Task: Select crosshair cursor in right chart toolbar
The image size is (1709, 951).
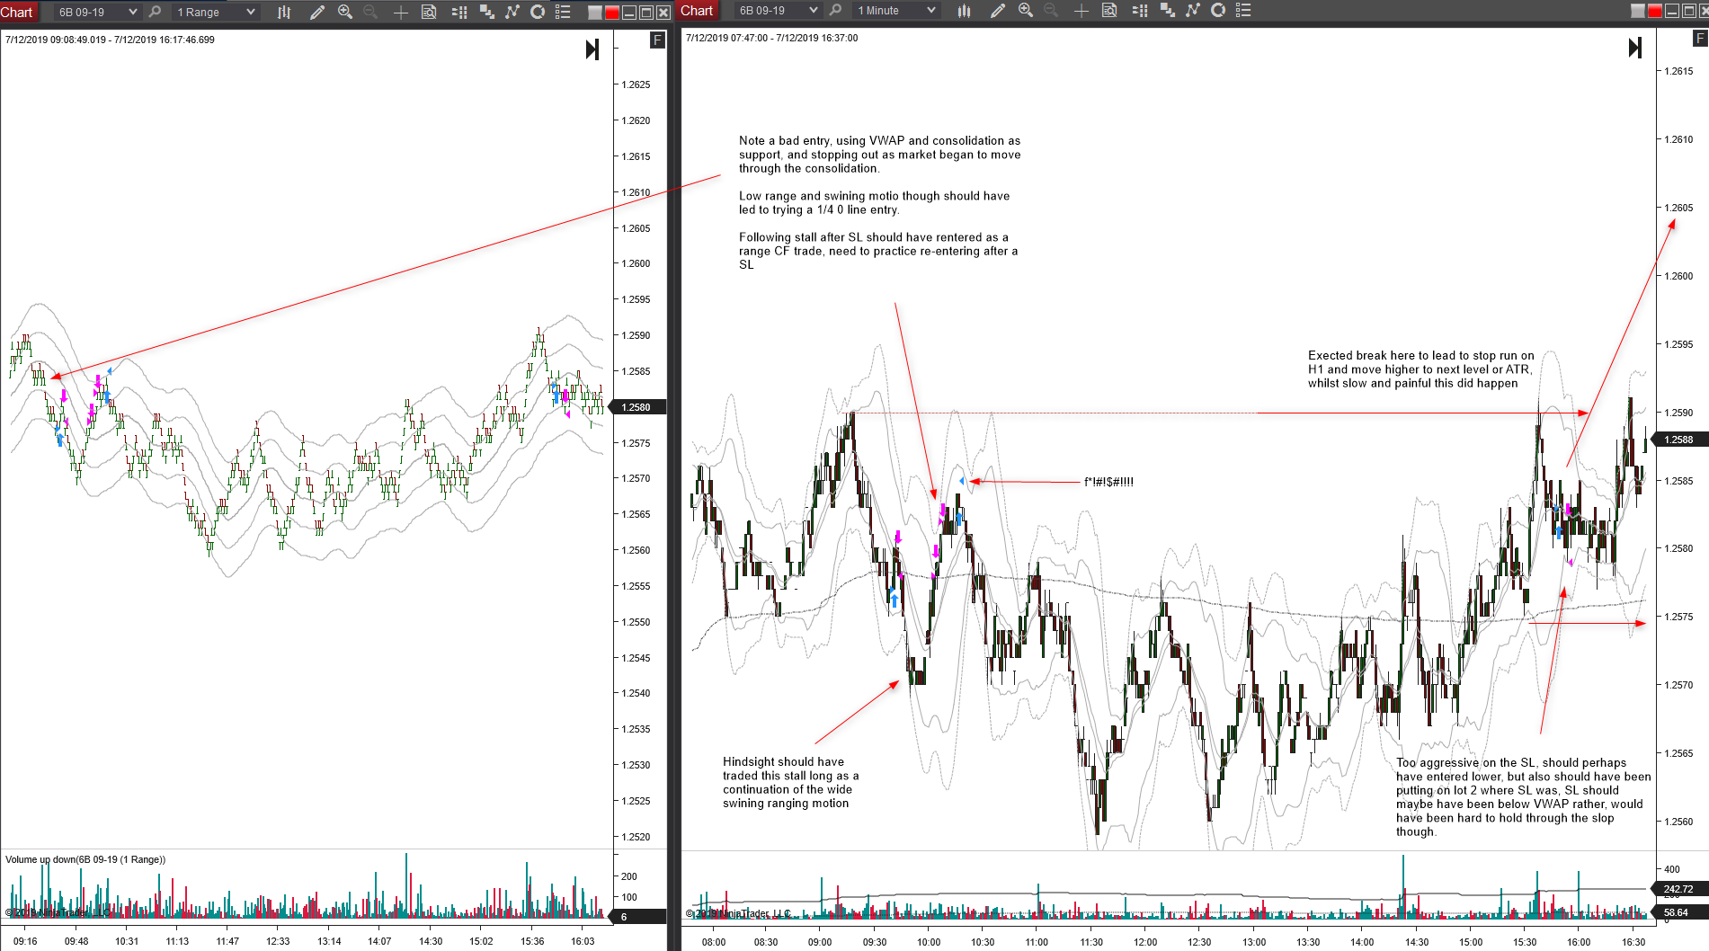Action: coord(1081,11)
